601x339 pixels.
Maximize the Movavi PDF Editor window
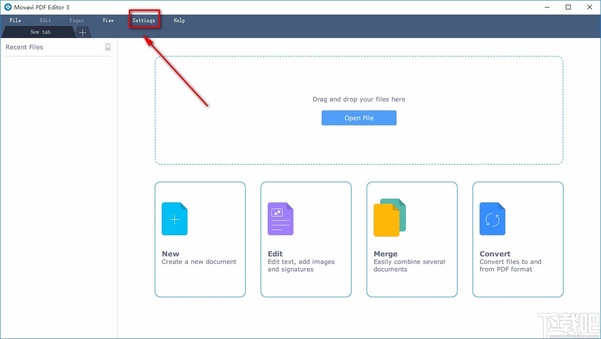(x=568, y=7)
